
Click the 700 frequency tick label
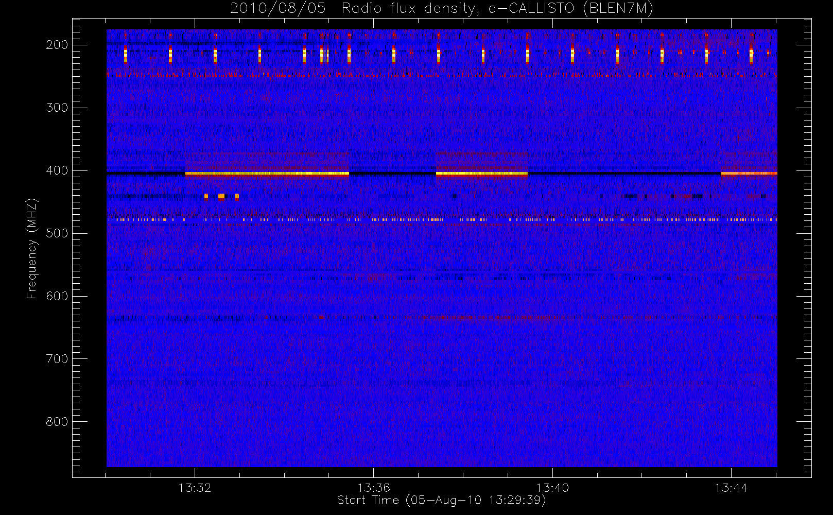[57, 359]
